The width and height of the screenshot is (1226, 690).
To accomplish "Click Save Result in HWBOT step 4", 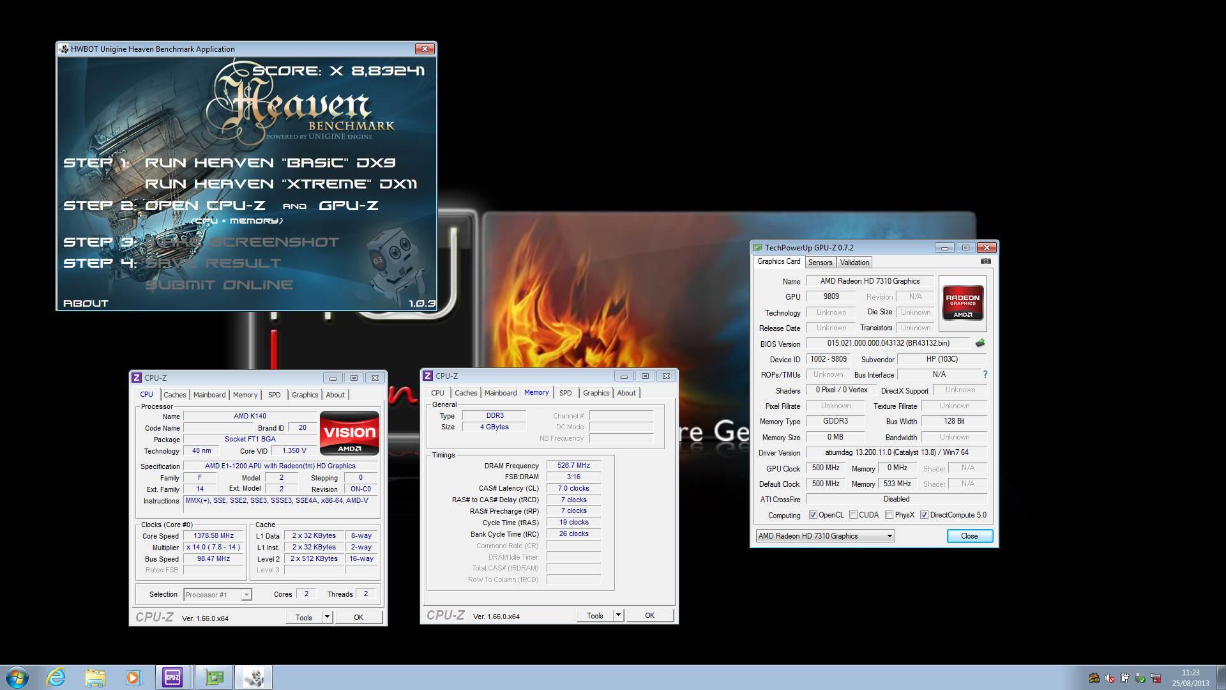I will click(x=213, y=263).
